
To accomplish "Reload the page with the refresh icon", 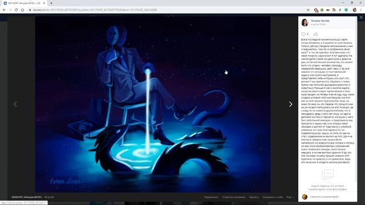I will point(17,10).
